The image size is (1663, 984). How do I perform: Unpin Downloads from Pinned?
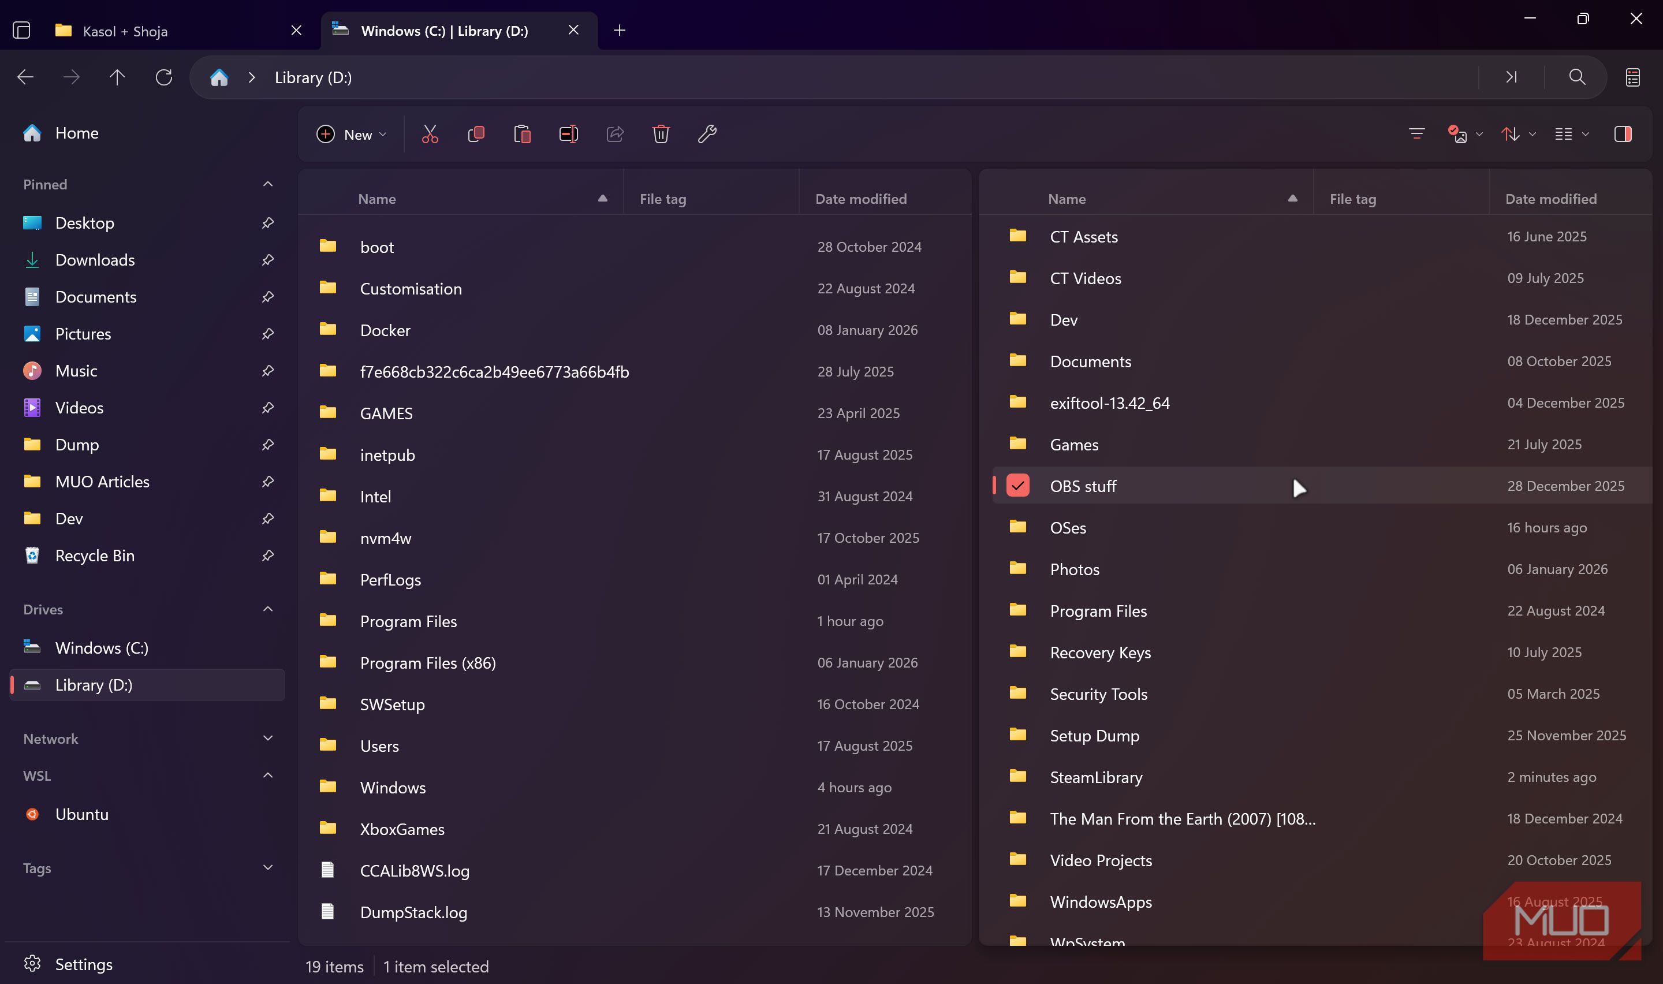coord(268,260)
